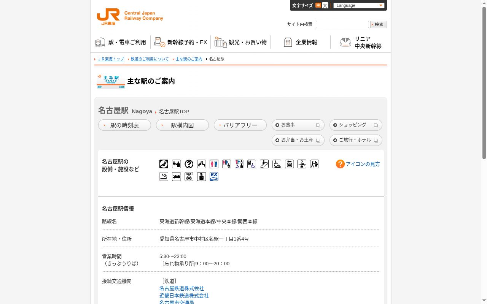Click the two pedestrians meeting icon
The width and height of the screenshot is (487, 304).
[314, 164]
